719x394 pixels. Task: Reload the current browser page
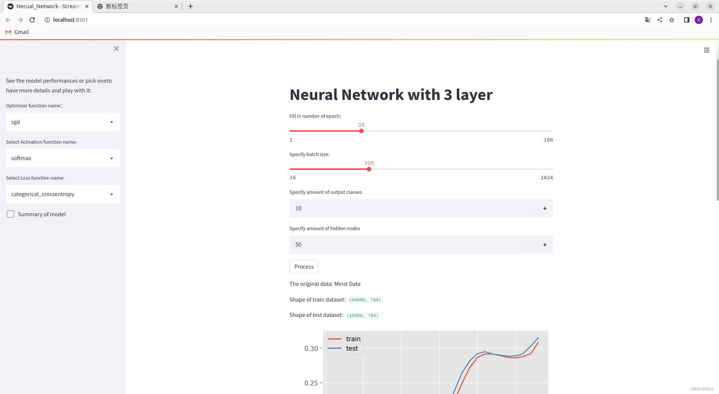[x=32, y=20]
